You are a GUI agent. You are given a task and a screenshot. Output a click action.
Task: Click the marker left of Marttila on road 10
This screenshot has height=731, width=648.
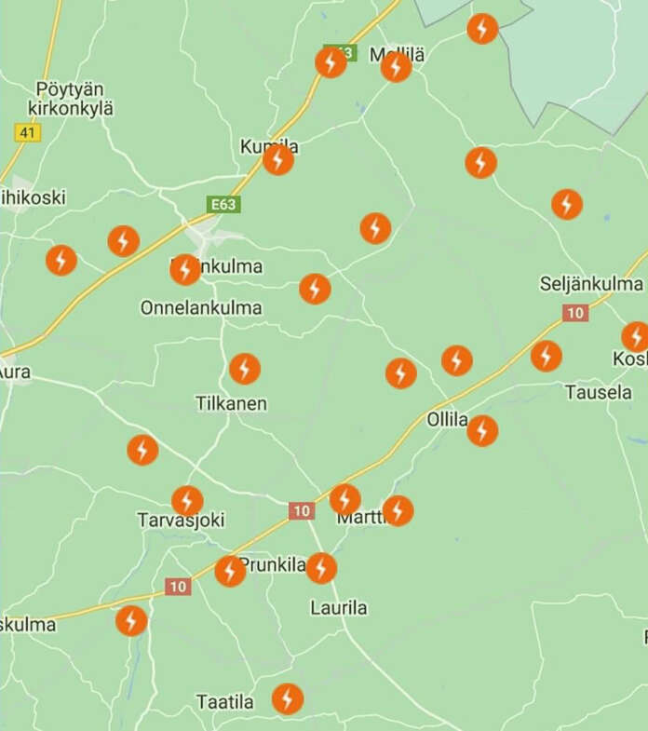click(345, 499)
